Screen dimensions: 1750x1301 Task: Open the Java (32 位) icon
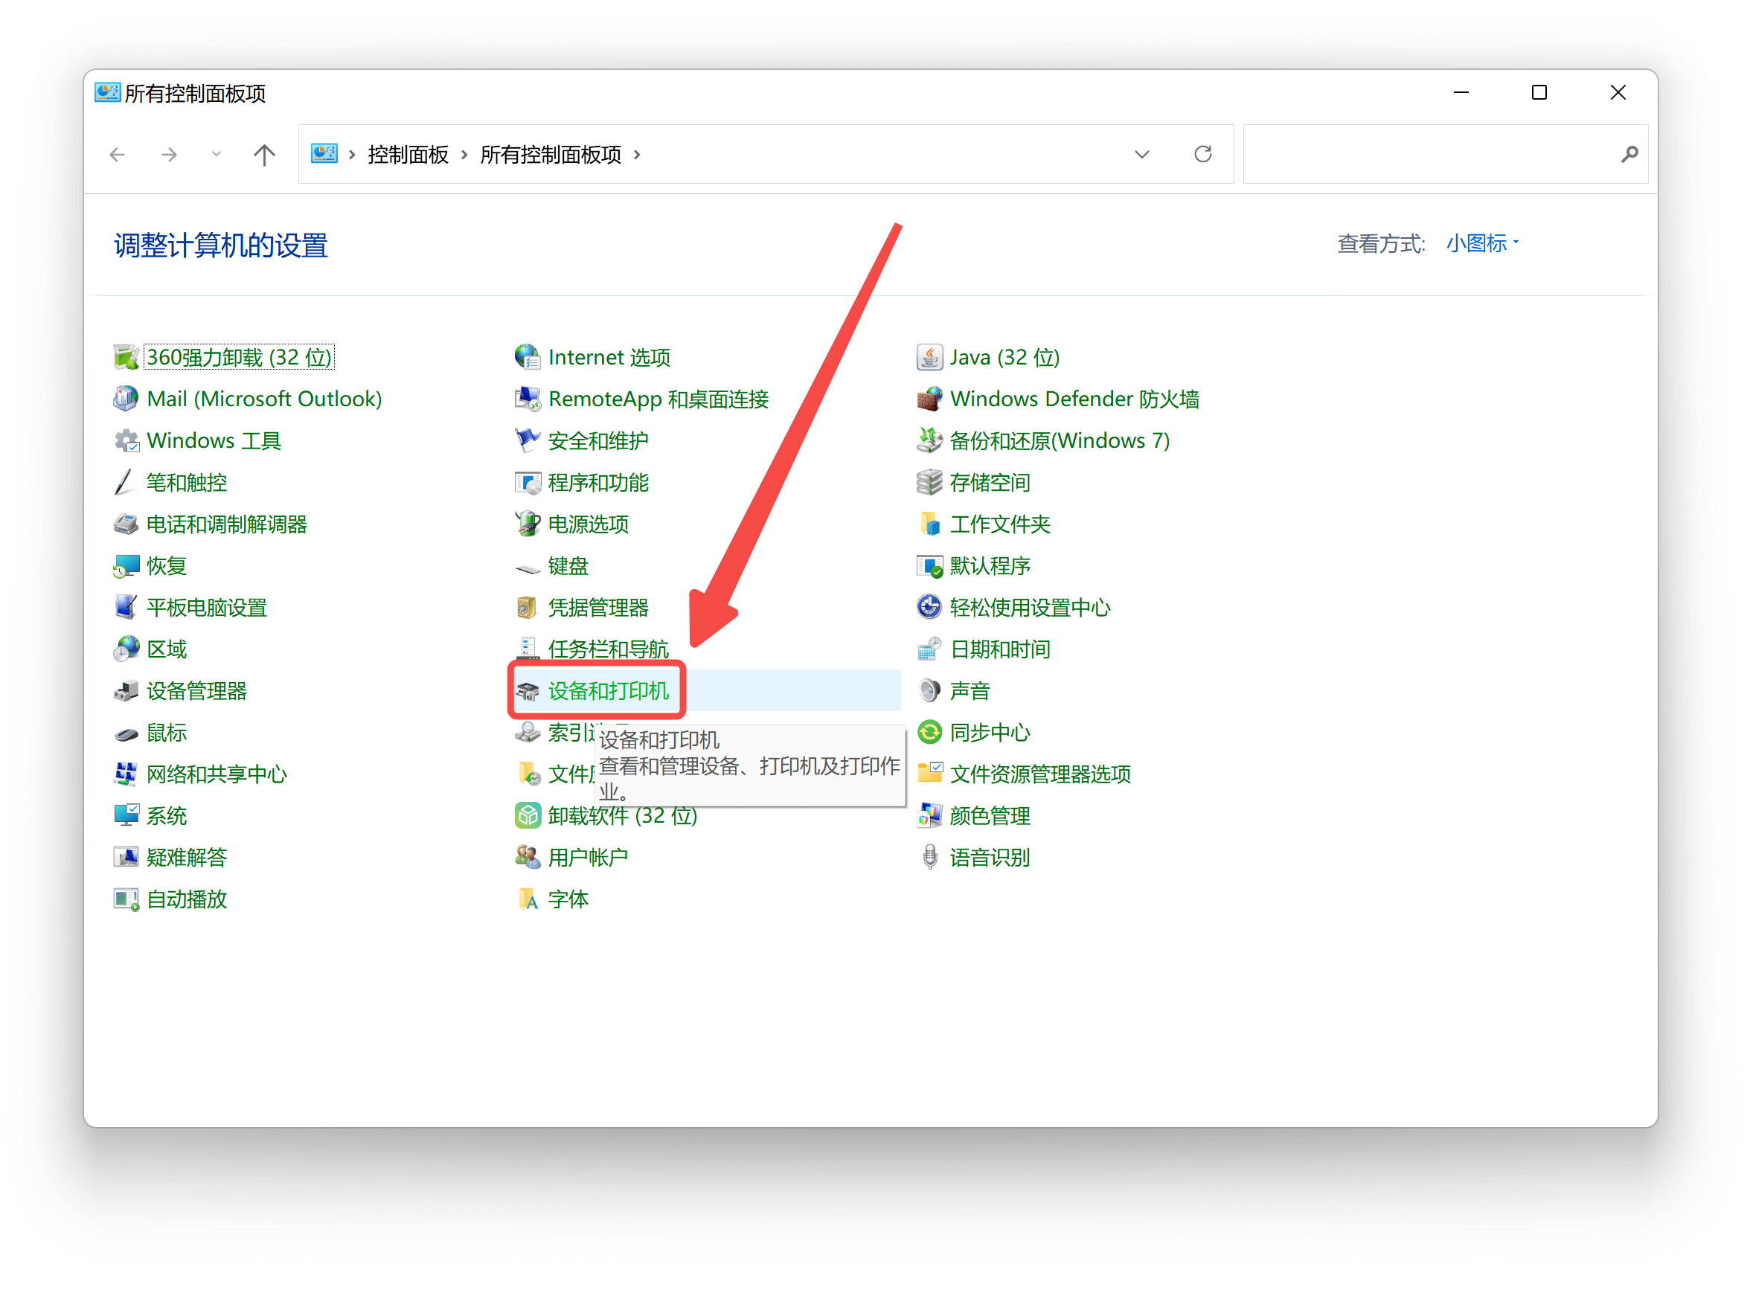pos(929,358)
